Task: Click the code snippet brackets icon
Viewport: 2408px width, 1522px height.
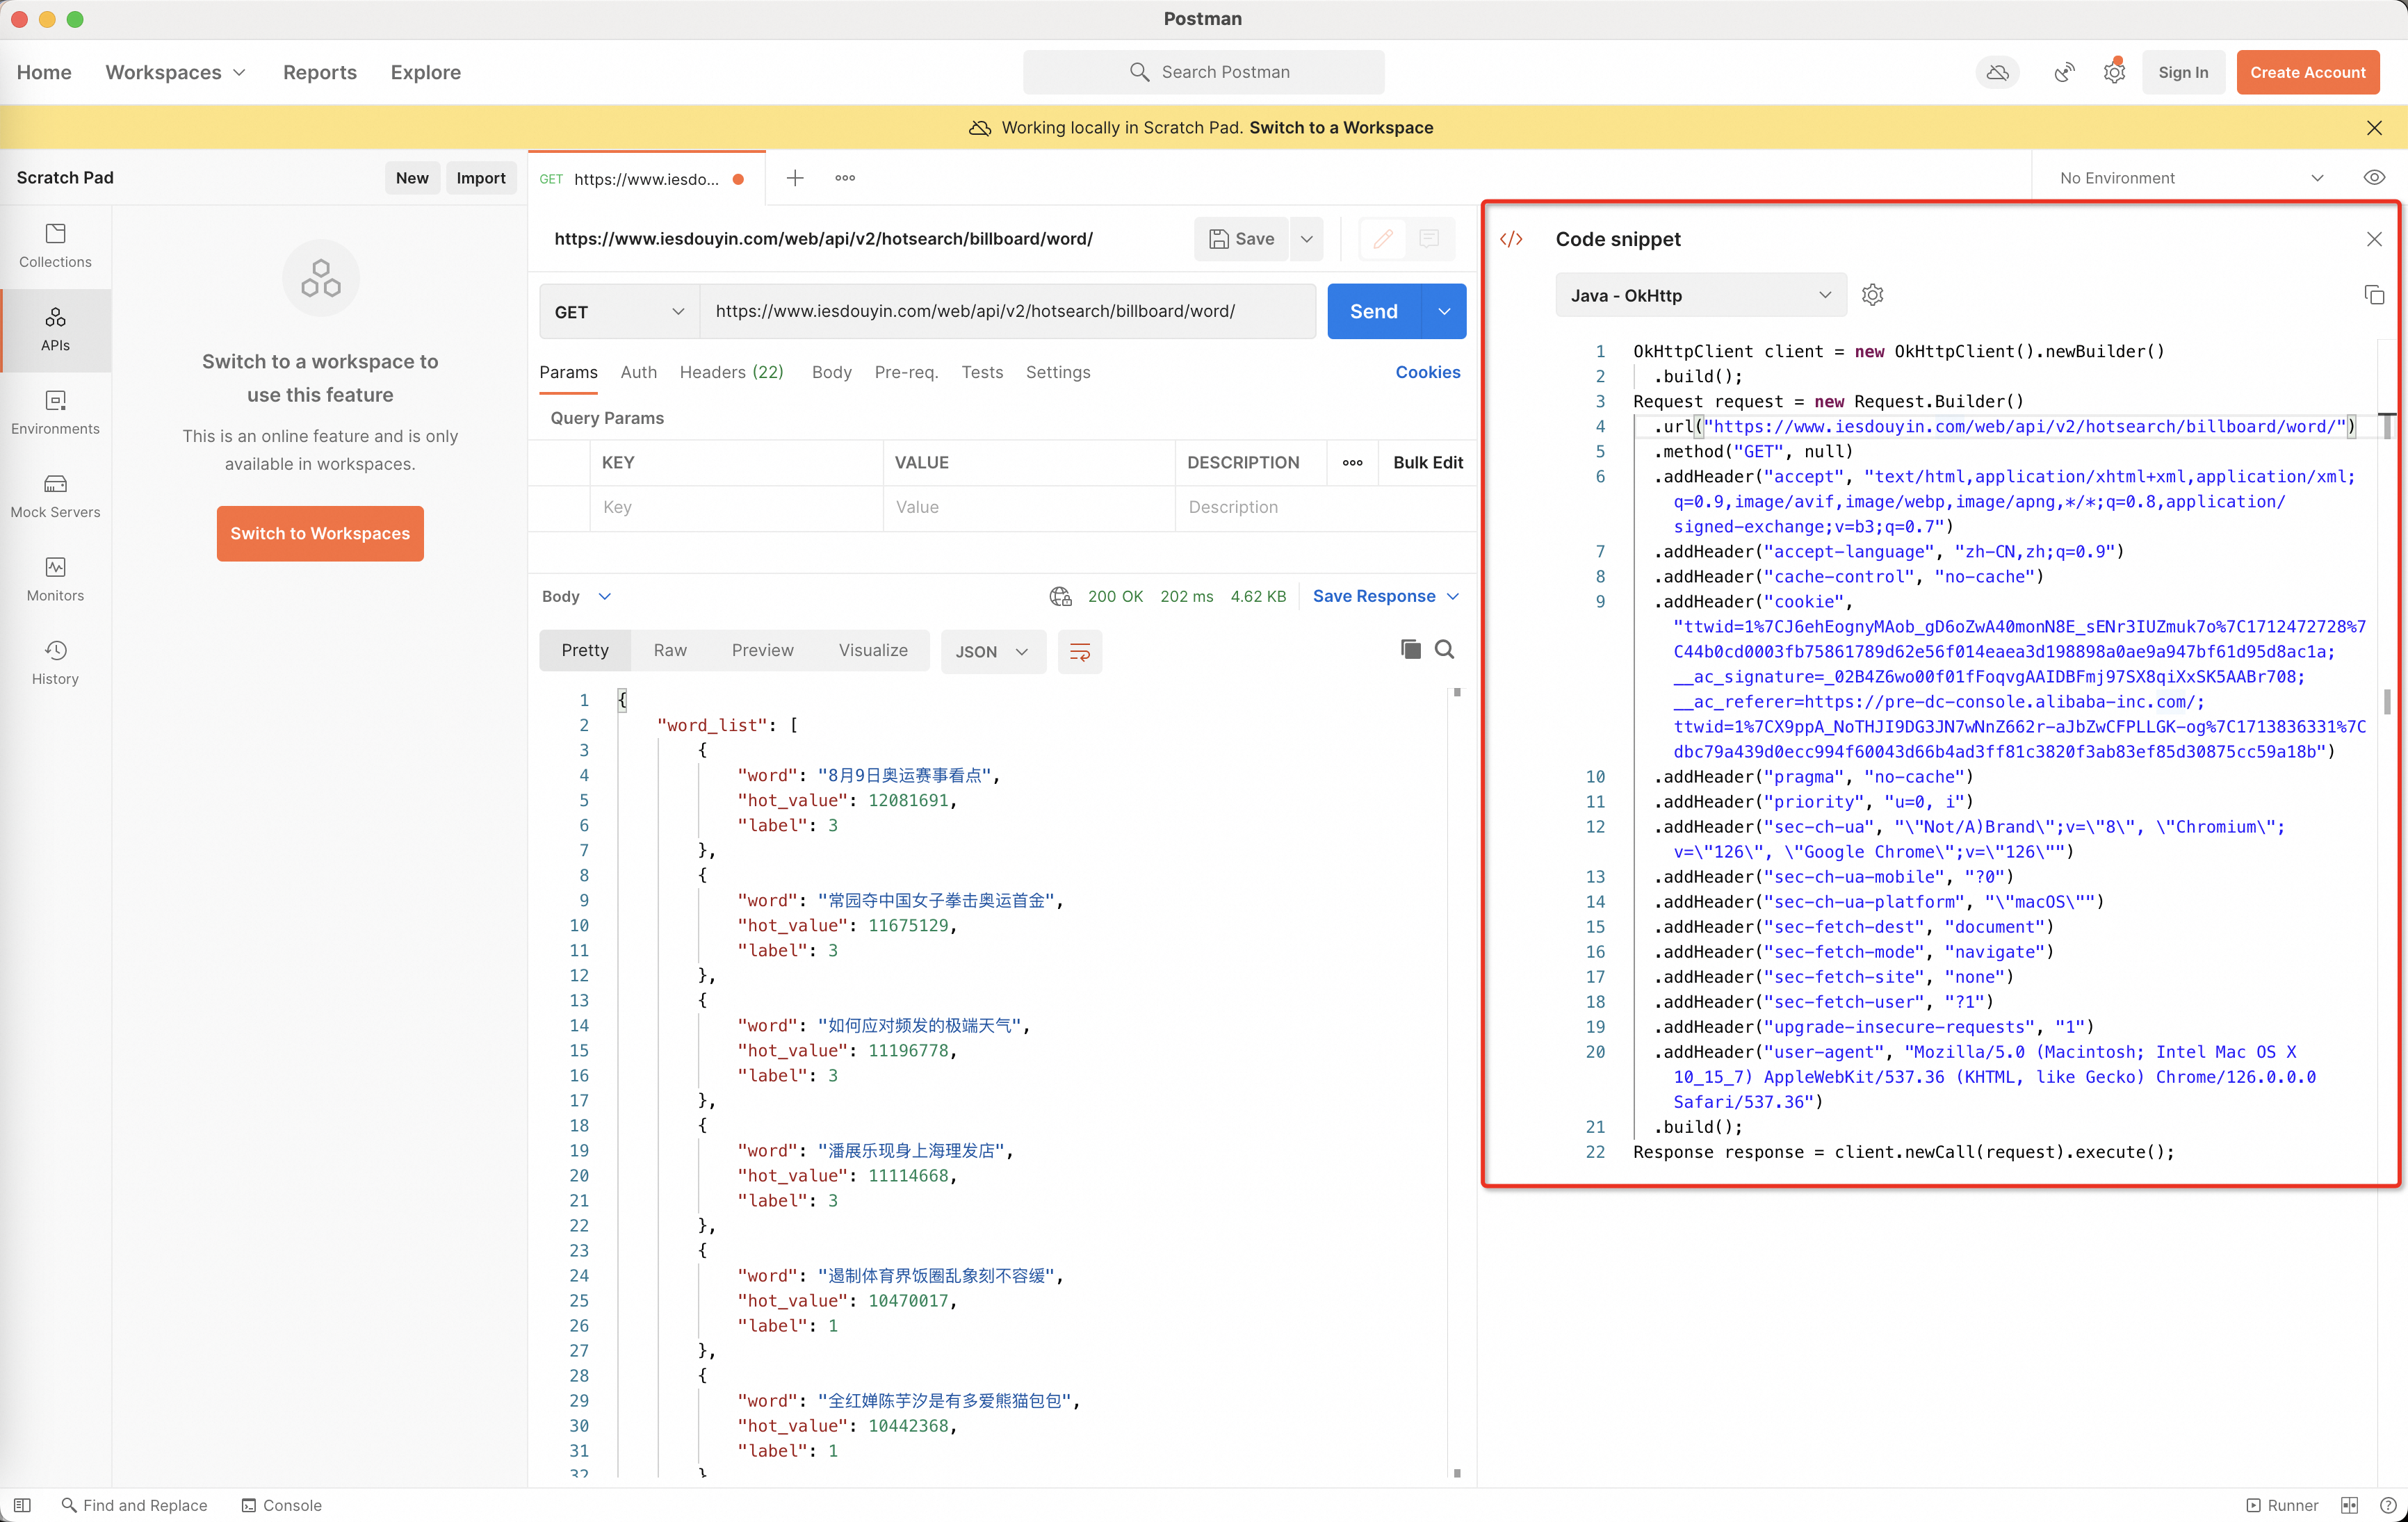Action: (x=1511, y=239)
